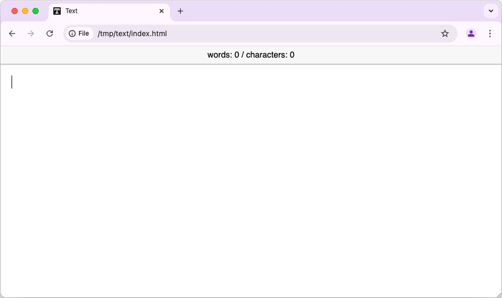Screen dimensions: 502x298
Task: Click the words: 0 counter
Action: point(223,55)
